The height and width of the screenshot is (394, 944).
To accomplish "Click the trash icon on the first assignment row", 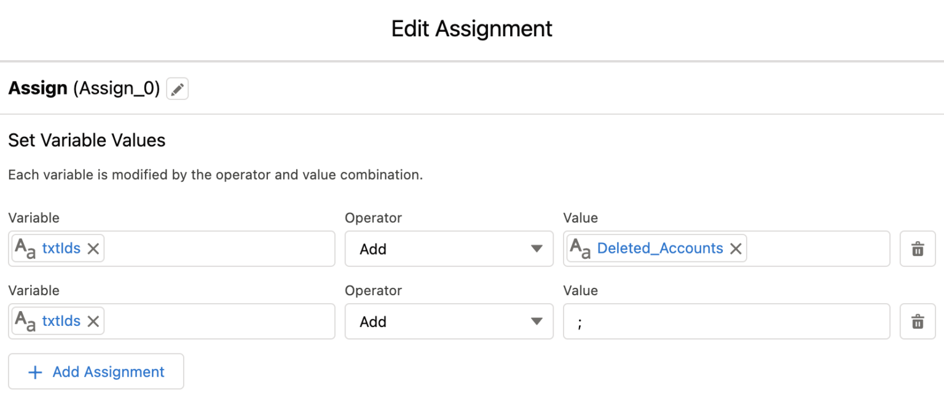I will [x=917, y=249].
